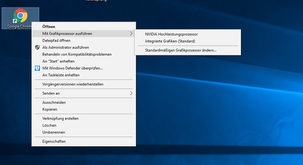
Task: Select Dateipfad öffnen
Action: [x=84, y=41]
